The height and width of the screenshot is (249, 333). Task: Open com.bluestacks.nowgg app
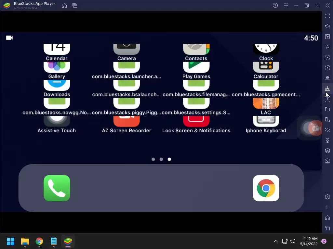point(57,103)
